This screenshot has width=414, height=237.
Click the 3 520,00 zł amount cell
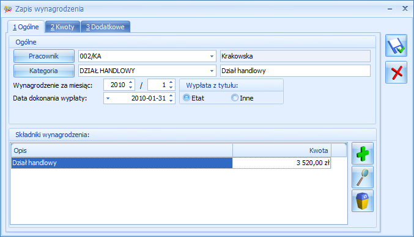(282, 163)
